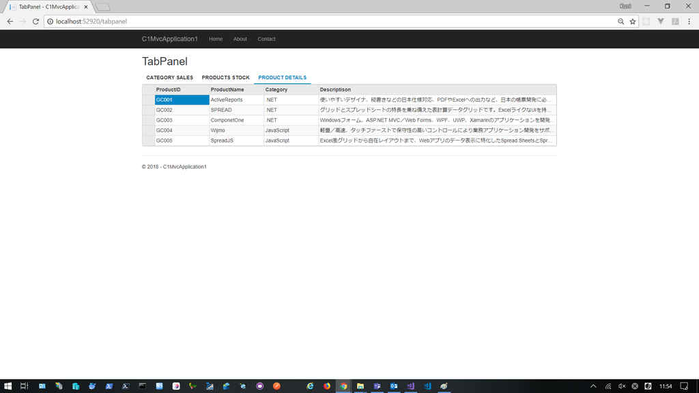Navigate to the Home page
The image size is (699, 393).
tap(216, 39)
